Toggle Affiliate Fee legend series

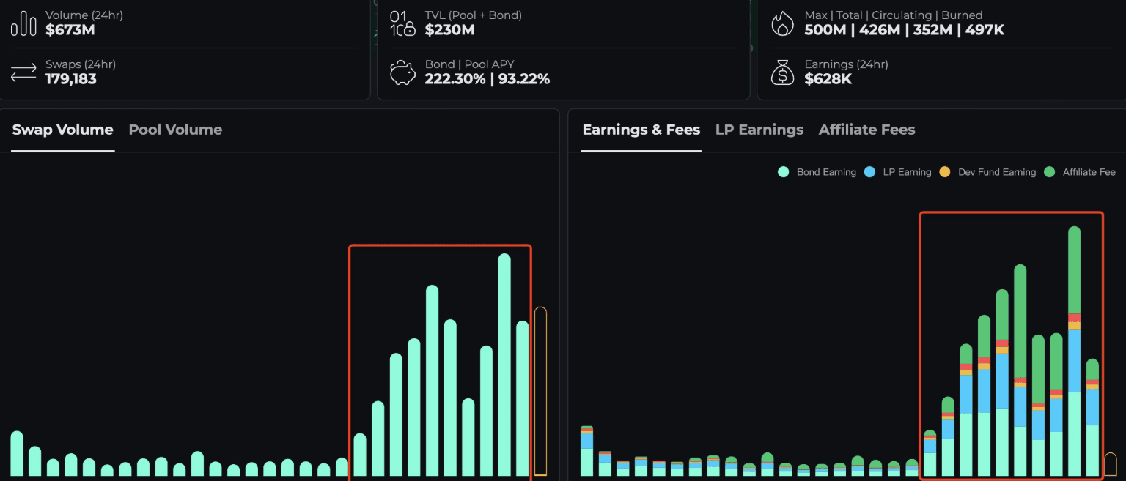pos(1081,172)
